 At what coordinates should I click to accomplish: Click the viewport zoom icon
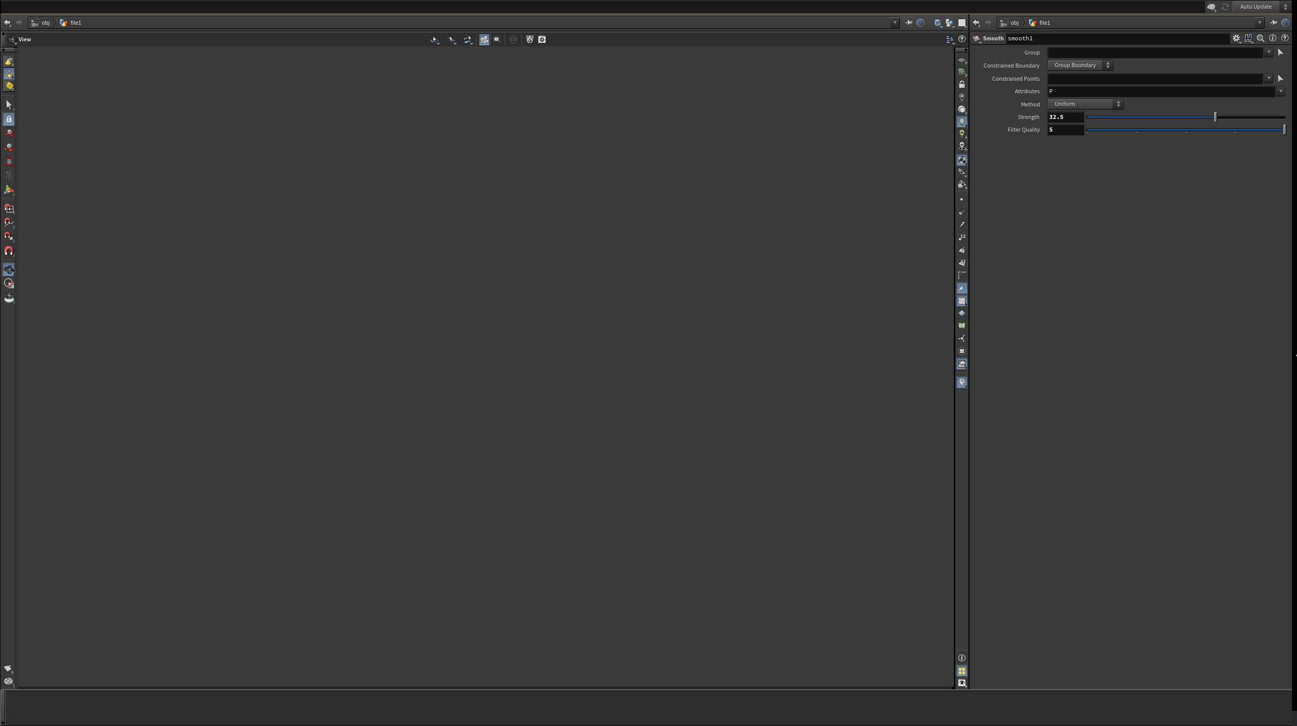pyautogui.click(x=497, y=39)
